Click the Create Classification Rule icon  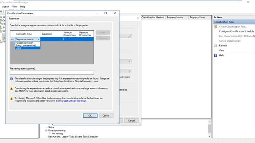click(216, 27)
